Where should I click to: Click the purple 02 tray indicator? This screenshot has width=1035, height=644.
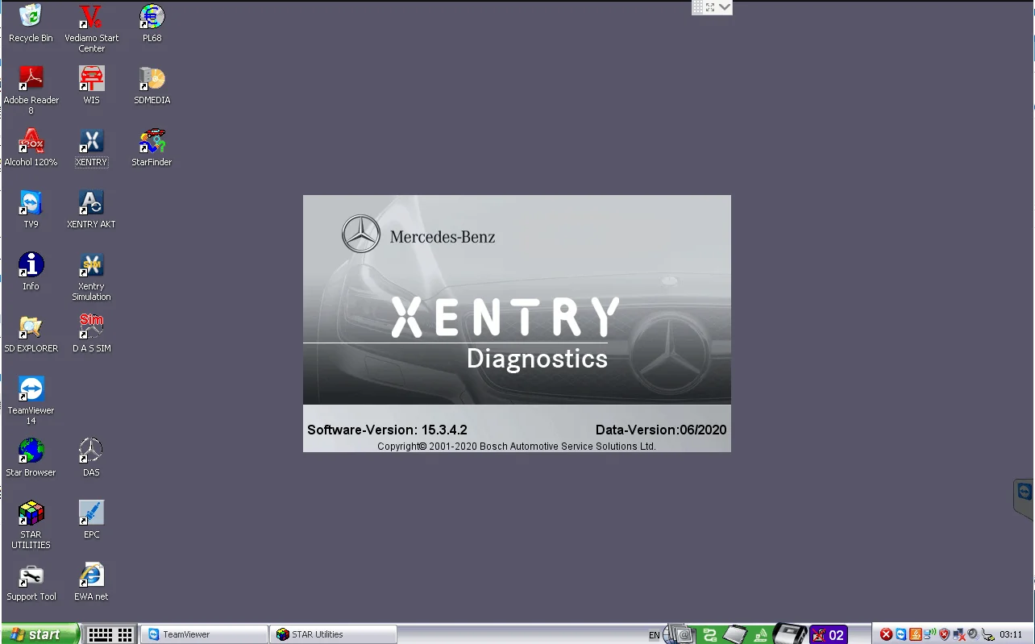point(829,635)
